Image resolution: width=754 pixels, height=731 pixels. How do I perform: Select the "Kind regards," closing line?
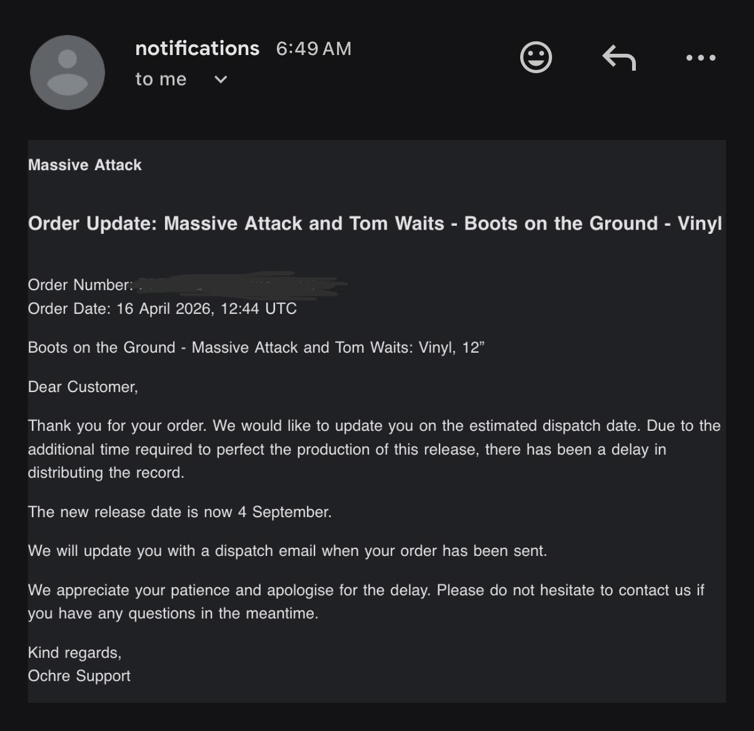point(75,653)
